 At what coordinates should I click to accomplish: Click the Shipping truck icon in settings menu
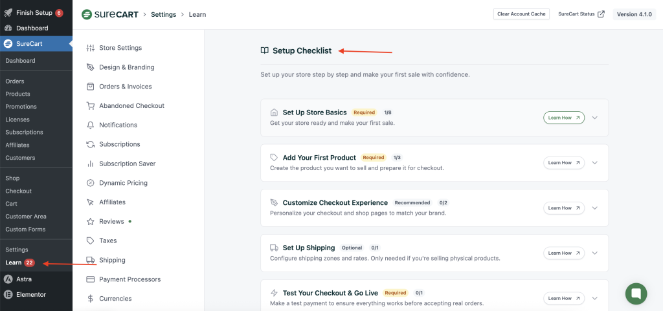tap(90, 260)
